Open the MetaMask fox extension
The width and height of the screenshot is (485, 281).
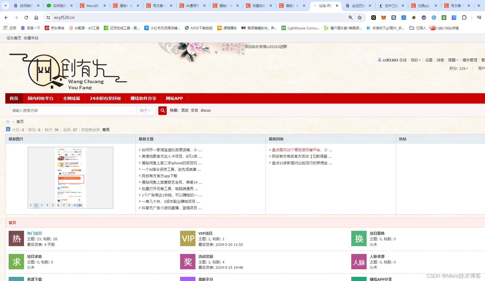pos(384,18)
